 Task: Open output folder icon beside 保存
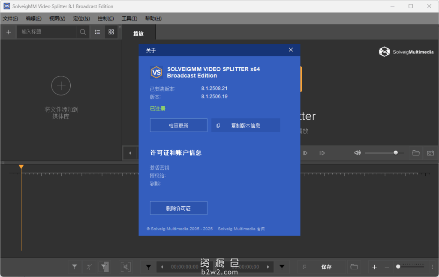(354, 267)
